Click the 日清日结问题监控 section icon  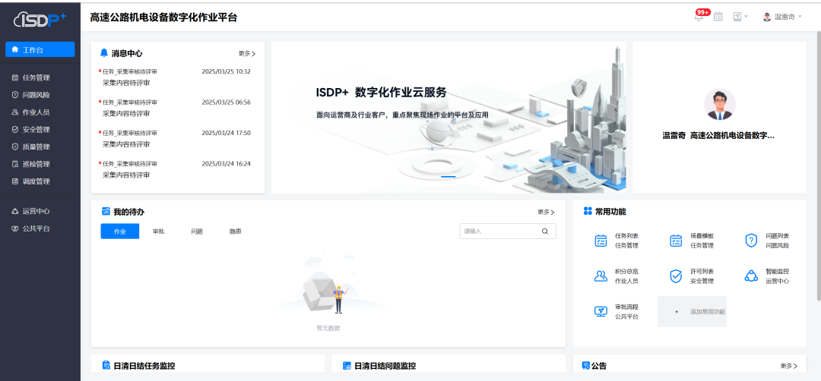pos(346,365)
